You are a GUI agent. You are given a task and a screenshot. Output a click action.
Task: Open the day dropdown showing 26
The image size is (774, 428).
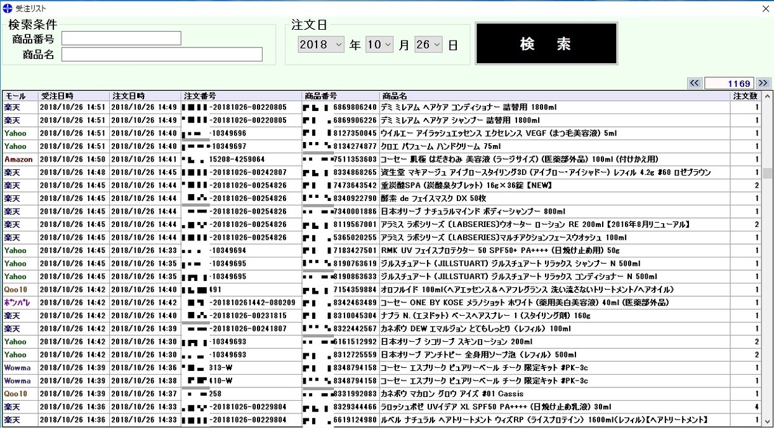click(x=428, y=45)
